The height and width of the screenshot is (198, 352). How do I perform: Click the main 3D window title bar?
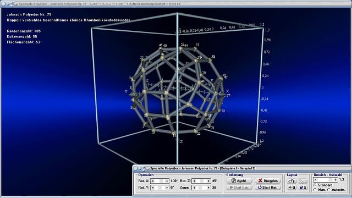coord(176,4)
